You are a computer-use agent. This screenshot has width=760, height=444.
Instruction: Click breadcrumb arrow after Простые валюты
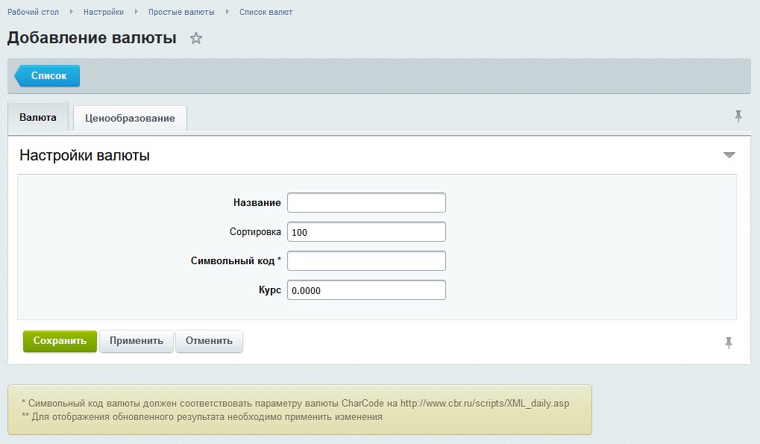(227, 12)
